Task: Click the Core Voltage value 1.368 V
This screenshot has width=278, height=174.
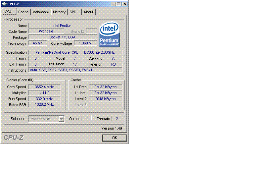Action: (85, 43)
